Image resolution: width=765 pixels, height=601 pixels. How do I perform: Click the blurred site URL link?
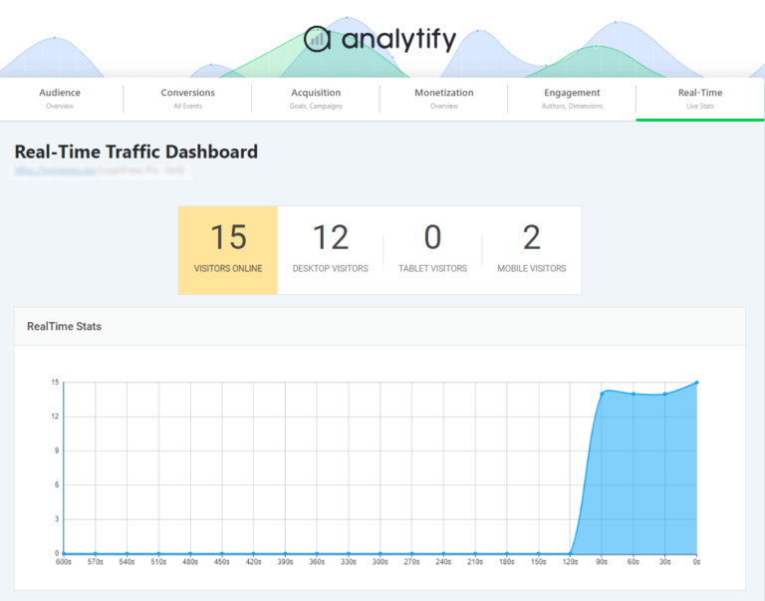(55, 171)
